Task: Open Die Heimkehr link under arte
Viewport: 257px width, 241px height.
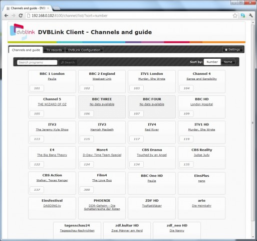Action: tap(201, 206)
